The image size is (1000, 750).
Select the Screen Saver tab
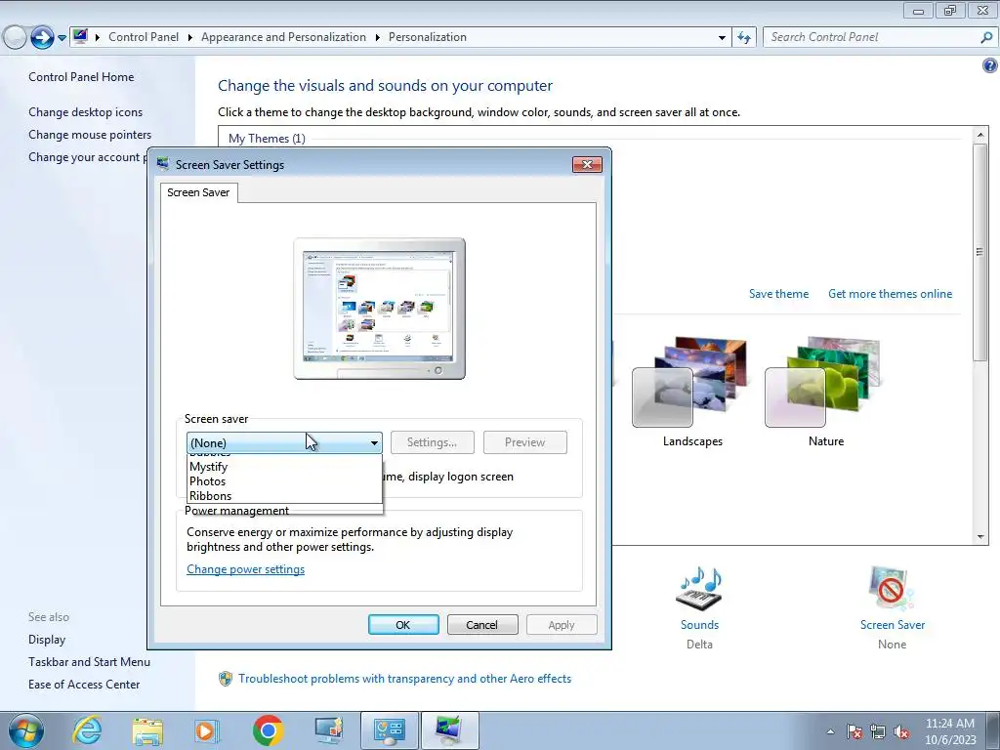[x=198, y=192]
